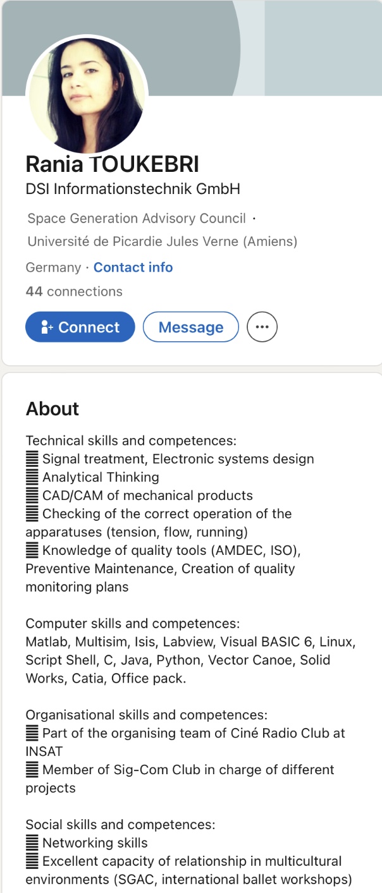Screen dimensions: 382x893
Task: Click the Technical skills and competences line
Action: [x=131, y=440]
